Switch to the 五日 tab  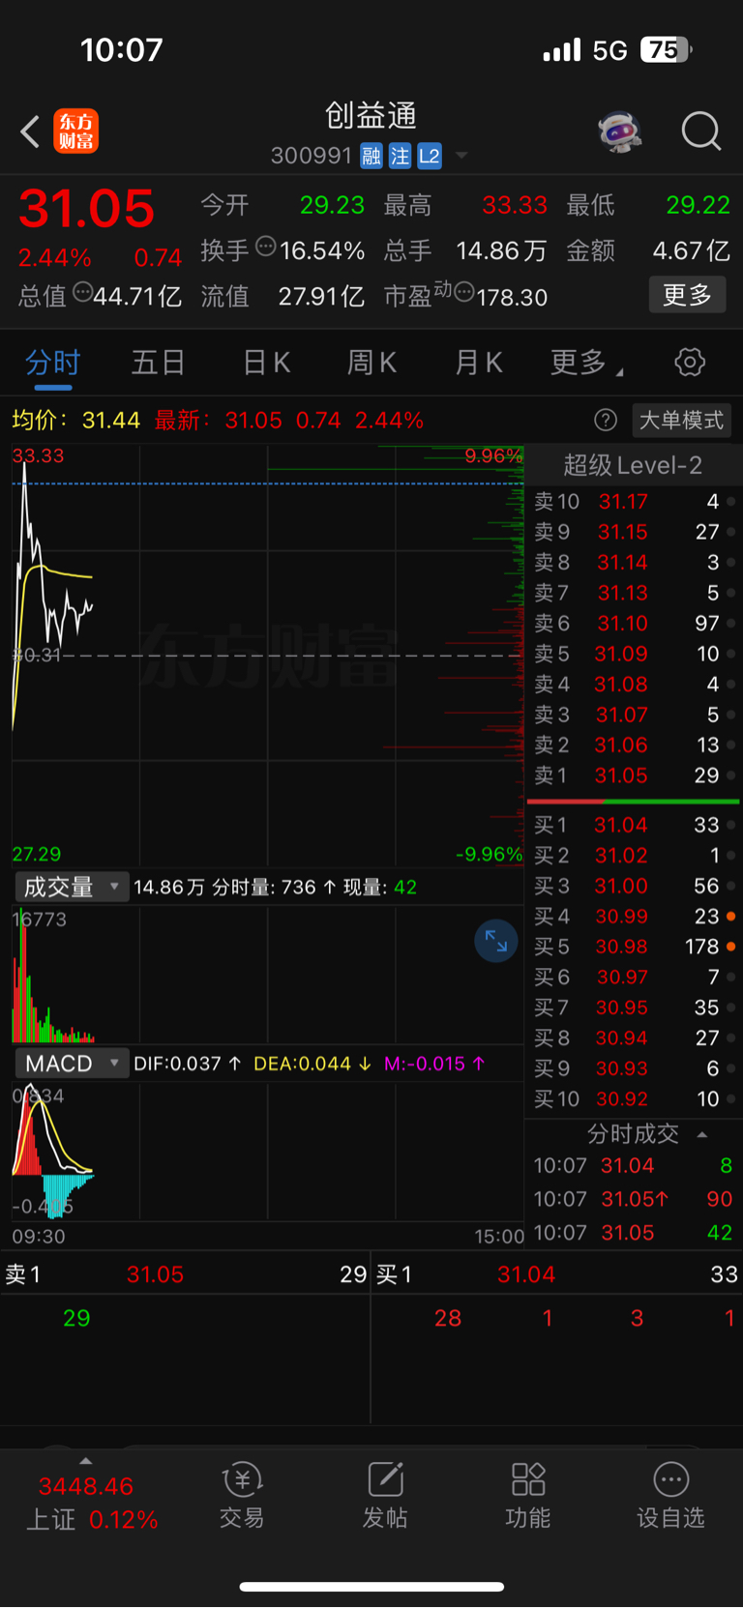pyautogui.click(x=159, y=363)
